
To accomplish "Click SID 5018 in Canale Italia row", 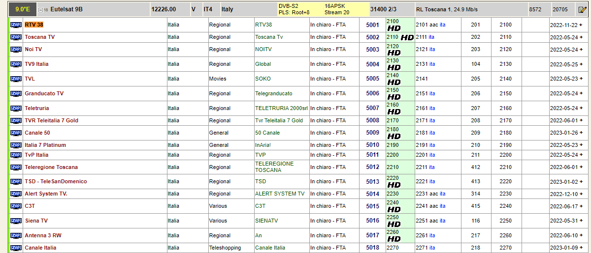I will pos(373,248).
